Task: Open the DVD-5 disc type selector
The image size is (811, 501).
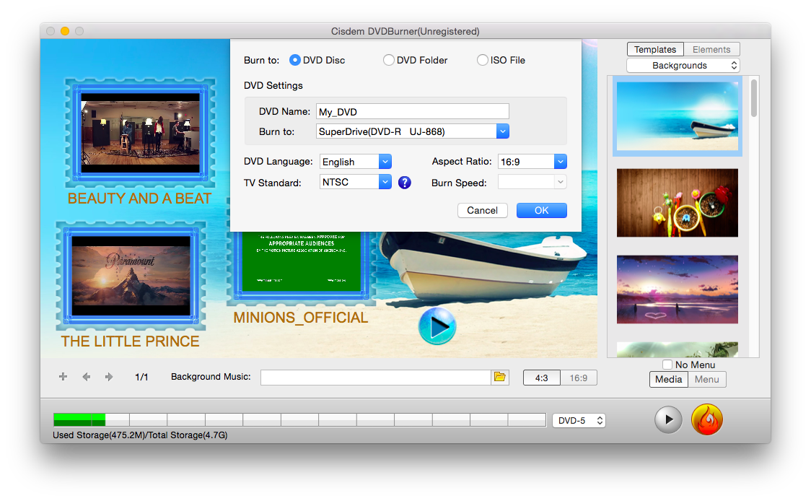Action: 579,420
